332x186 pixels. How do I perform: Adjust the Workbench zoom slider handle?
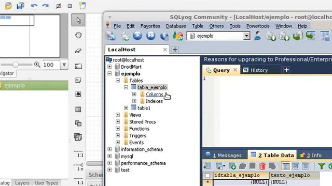15,65
